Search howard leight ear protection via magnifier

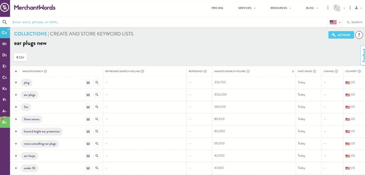pyautogui.click(x=97, y=132)
